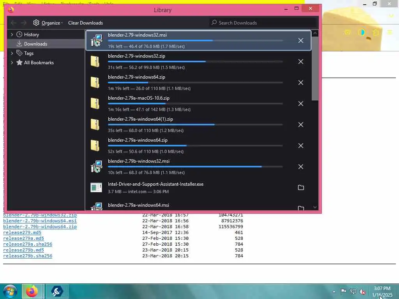Open release279a.sha256 link
The width and height of the screenshot is (399, 299).
[28, 244]
